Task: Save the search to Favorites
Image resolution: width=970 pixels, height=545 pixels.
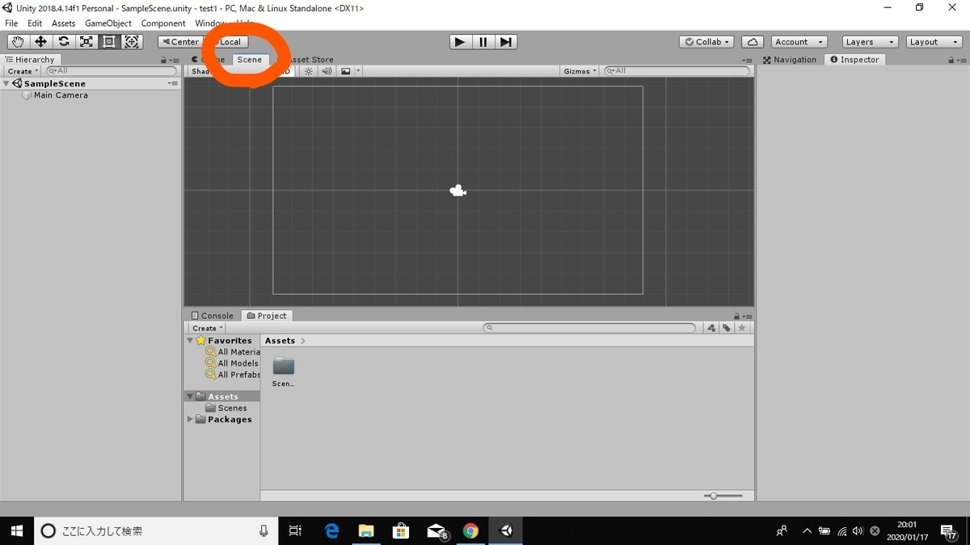Action: (x=742, y=328)
